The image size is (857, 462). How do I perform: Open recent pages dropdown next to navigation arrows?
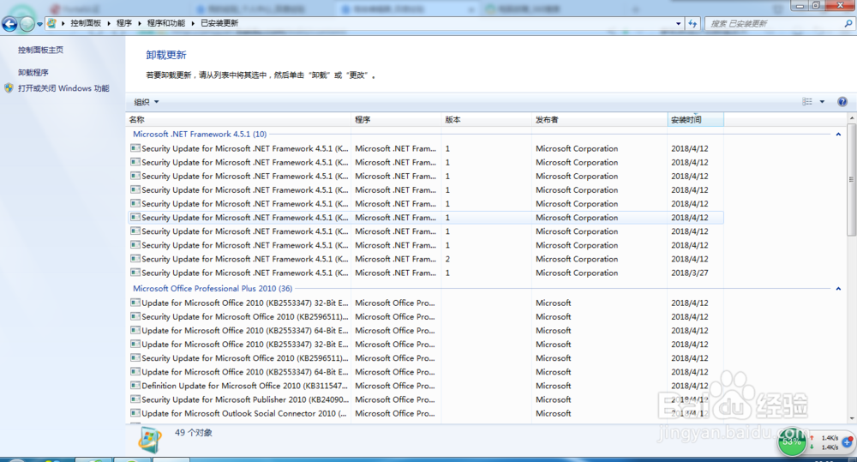39,24
